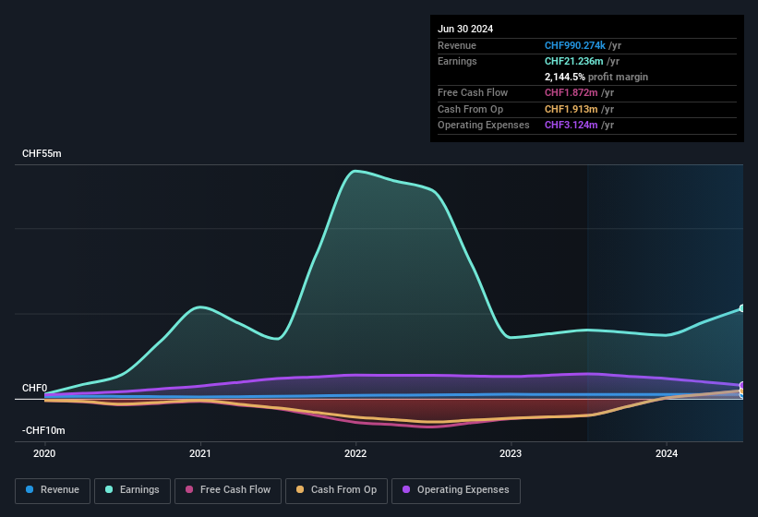
Task: Click the Free Cash Flow label in tooltip
Action: click(473, 92)
